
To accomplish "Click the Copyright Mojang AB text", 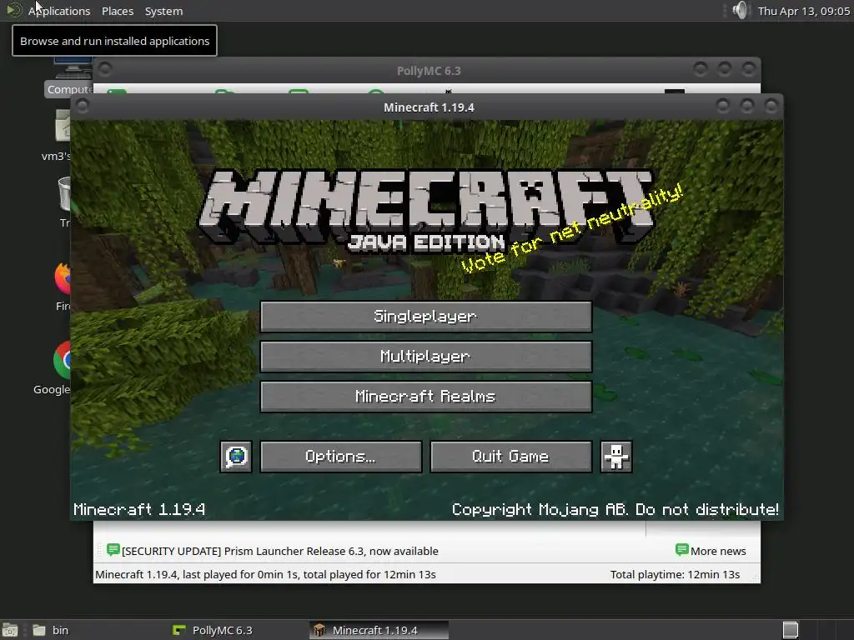I will pyautogui.click(x=615, y=509).
